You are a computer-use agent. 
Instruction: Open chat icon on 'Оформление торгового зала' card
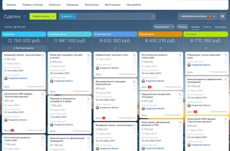click(134, 63)
